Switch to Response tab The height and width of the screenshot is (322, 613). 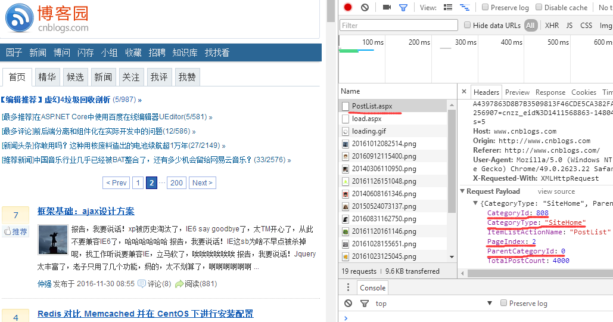[x=550, y=92]
